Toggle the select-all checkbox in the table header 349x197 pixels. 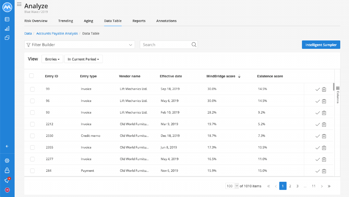[x=32, y=75]
